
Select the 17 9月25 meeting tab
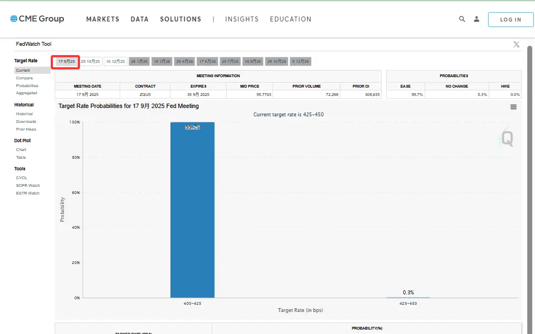point(66,62)
